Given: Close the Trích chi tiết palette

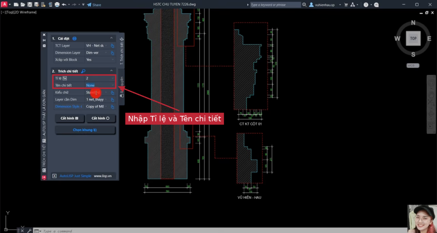Looking at the screenshot, I should (44, 35).
